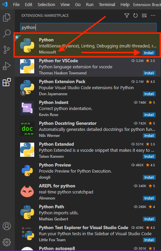Clear extensions search results icon
This screenshot has height=251, width=161.
(144, 15)
